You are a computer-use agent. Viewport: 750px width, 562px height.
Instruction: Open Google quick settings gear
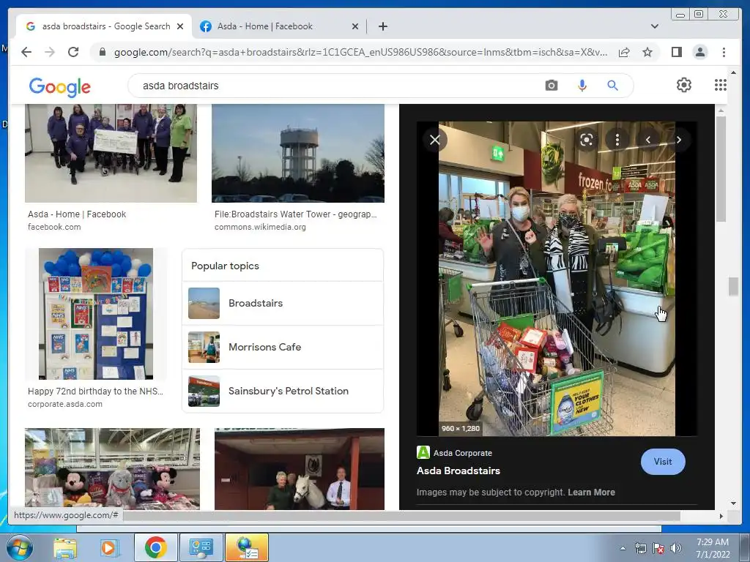point(683,85)
